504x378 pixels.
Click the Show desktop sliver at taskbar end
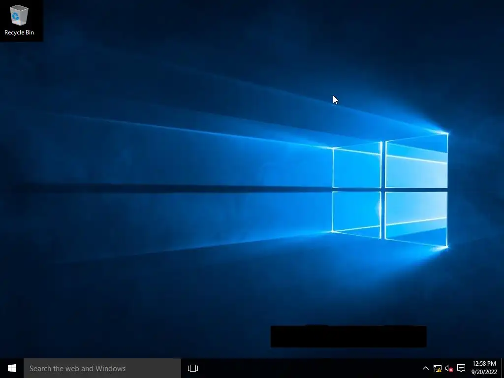[503, 368]
